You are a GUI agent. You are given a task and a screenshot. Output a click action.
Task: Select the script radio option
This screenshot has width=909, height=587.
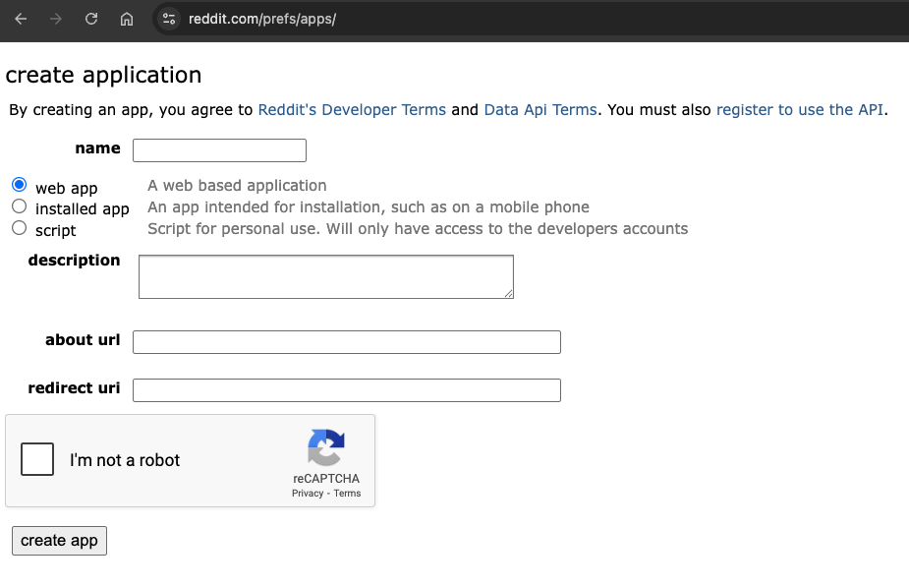20,228
